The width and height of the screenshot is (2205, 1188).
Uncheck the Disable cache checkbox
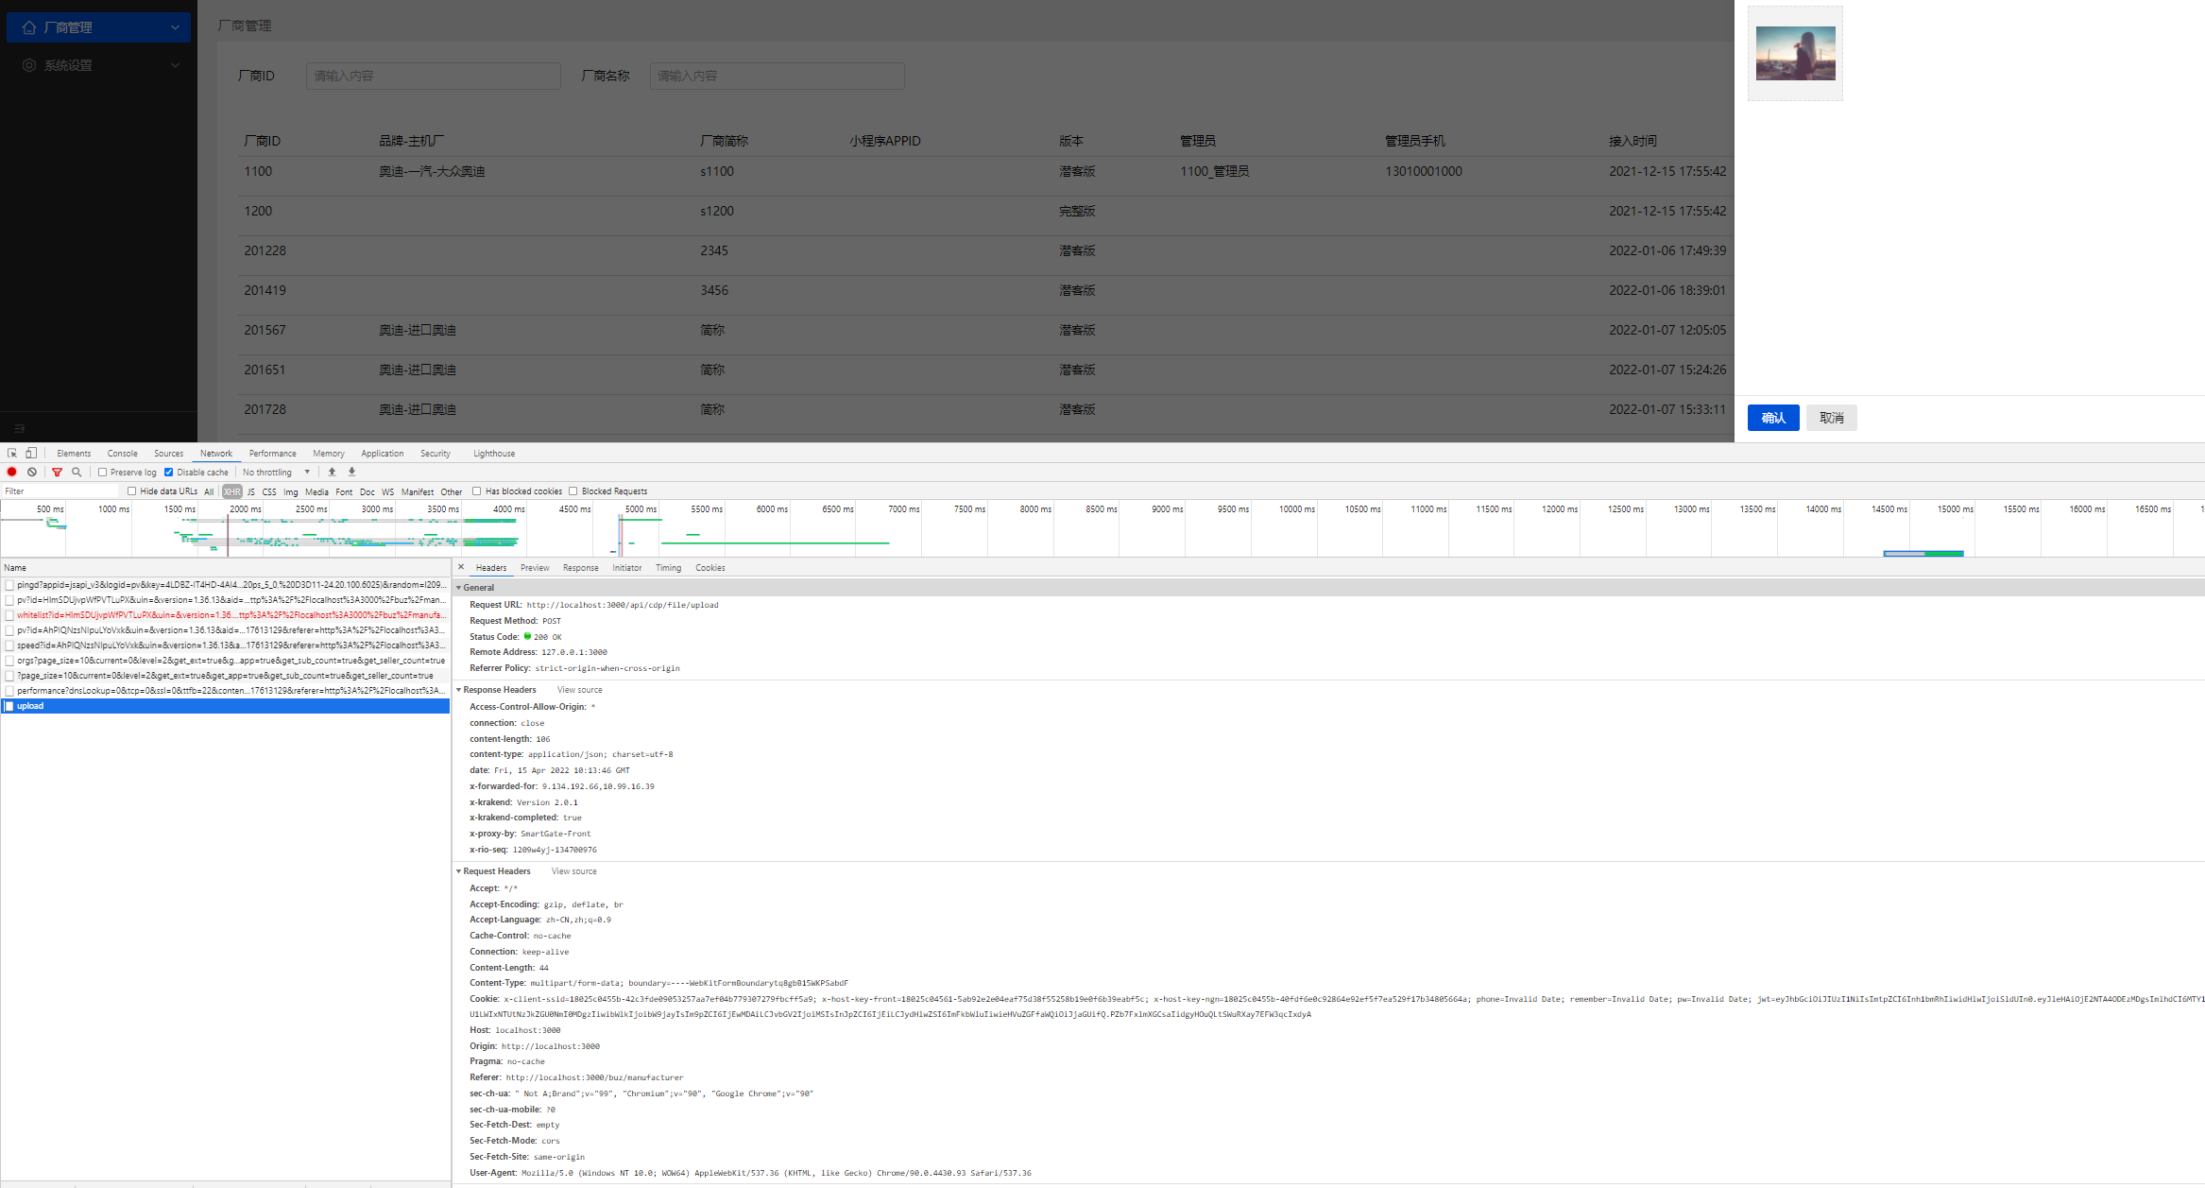click(169, 473)
